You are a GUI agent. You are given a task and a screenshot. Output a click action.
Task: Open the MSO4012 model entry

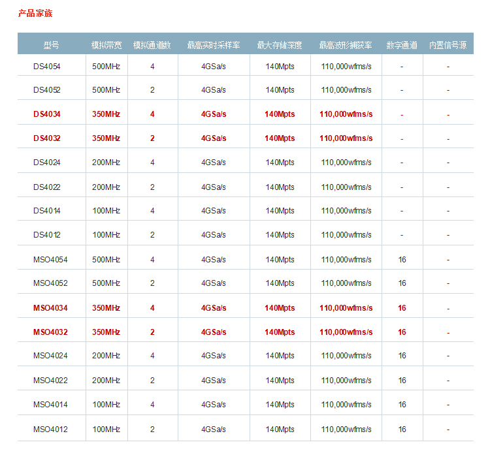pos(50,430)
